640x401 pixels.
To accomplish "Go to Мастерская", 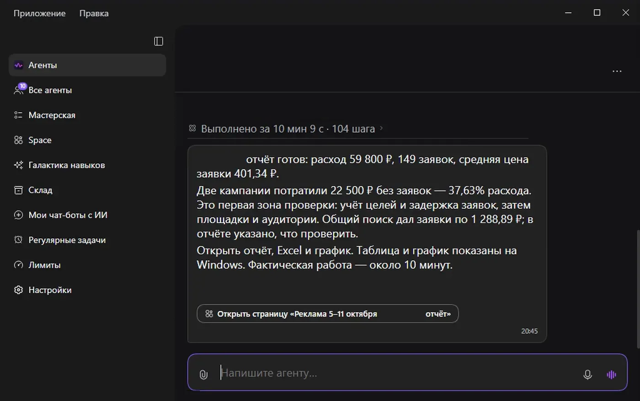I will [x=87, y=115].
